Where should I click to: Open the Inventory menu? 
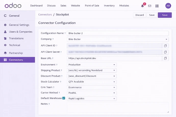[x=109, y=6]
